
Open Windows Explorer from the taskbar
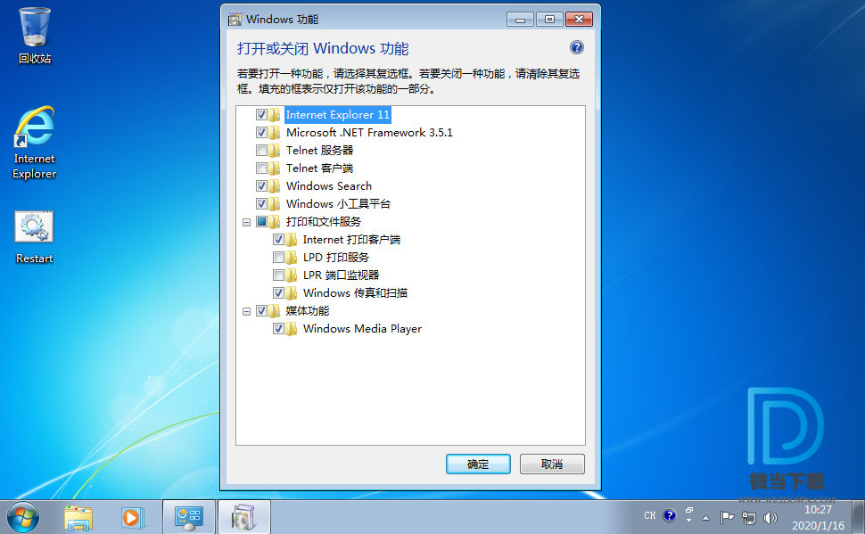point(78,517)
